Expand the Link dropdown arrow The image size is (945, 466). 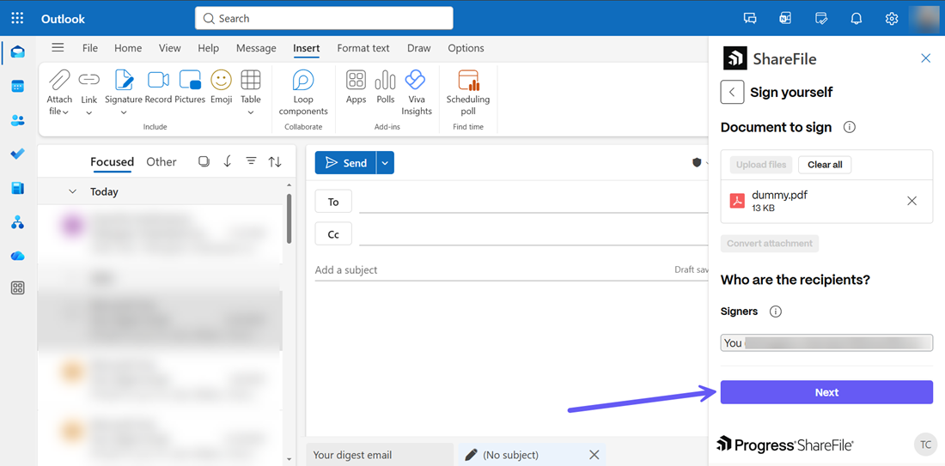coord(89,112)
